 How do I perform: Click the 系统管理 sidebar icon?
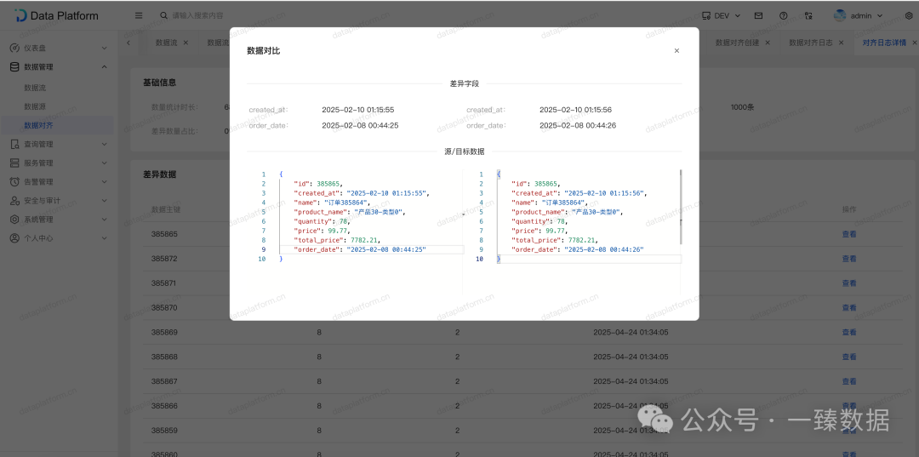(14, 219)
